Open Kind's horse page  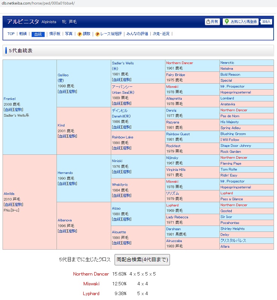click(x=61, y=125)
